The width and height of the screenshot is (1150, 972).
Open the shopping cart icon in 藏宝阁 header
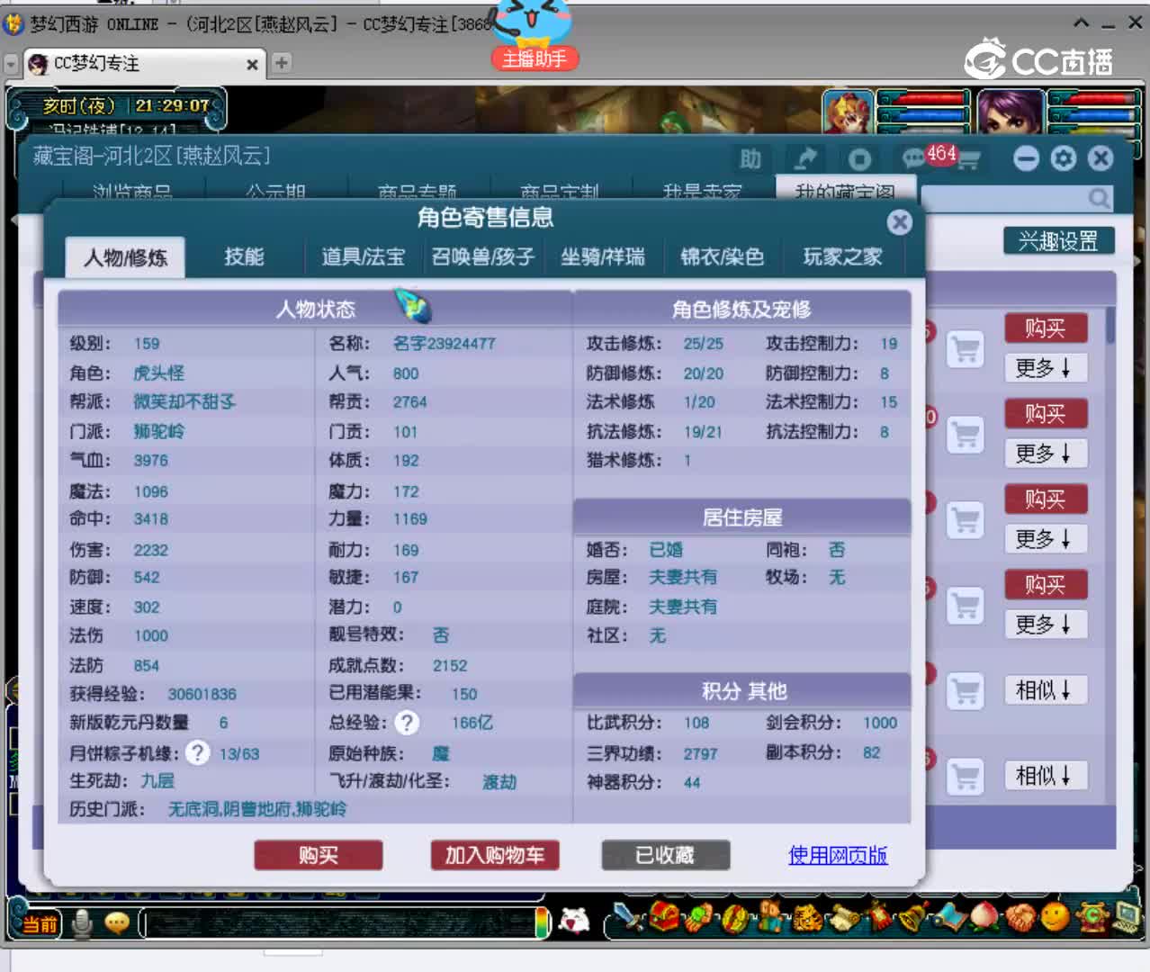(x=968, y=160)
